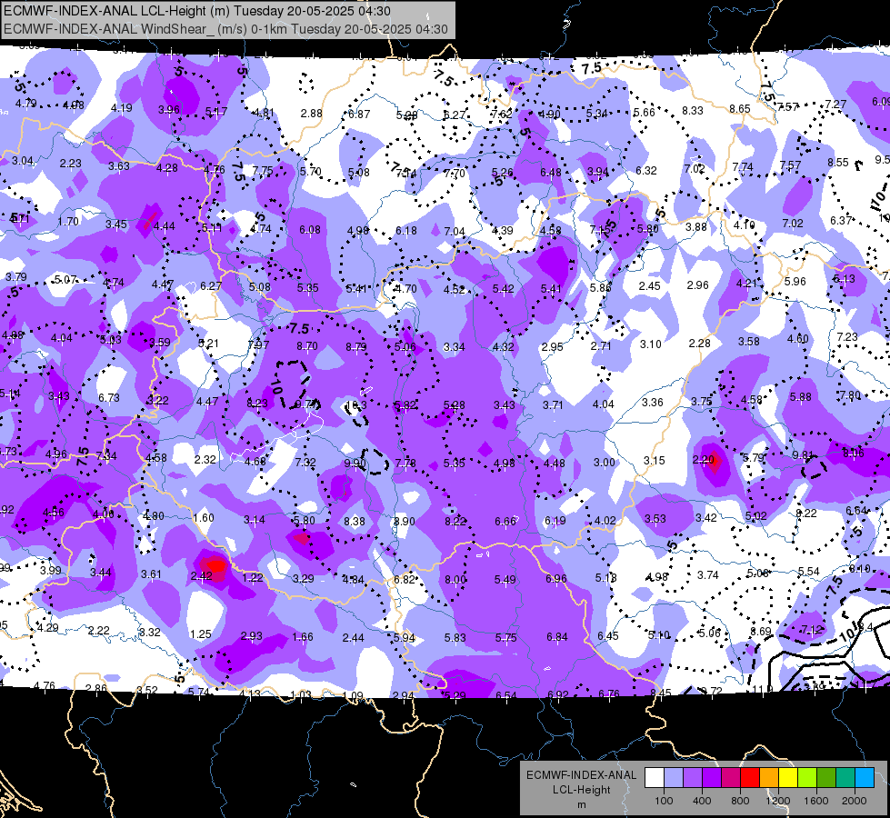Click the wind shear value "7.27"
Screen dimensions: 890x818
click(835, 105)
